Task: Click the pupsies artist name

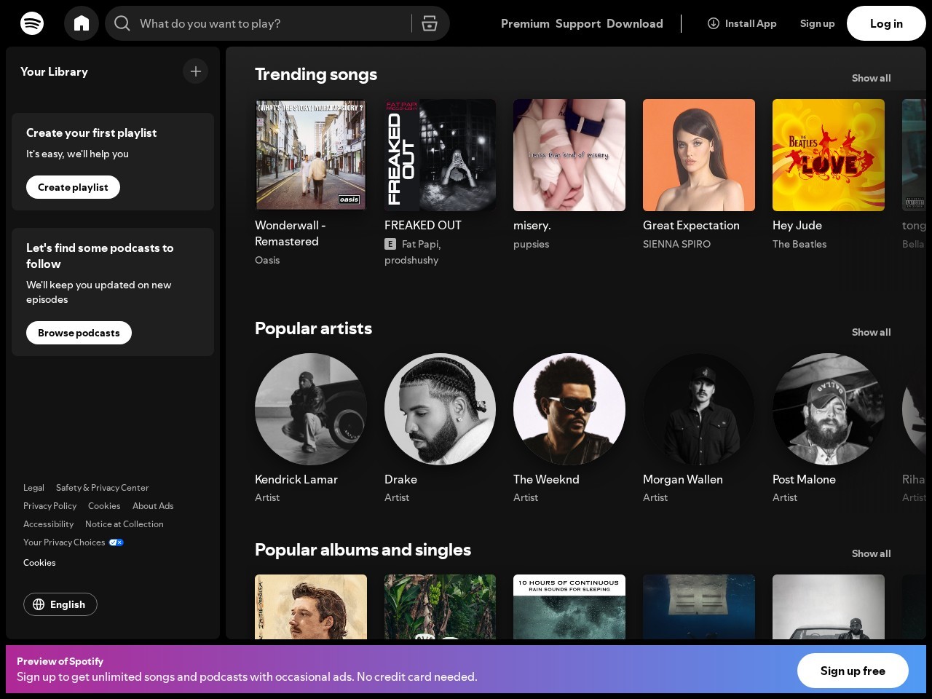Action: click(531, 244)
